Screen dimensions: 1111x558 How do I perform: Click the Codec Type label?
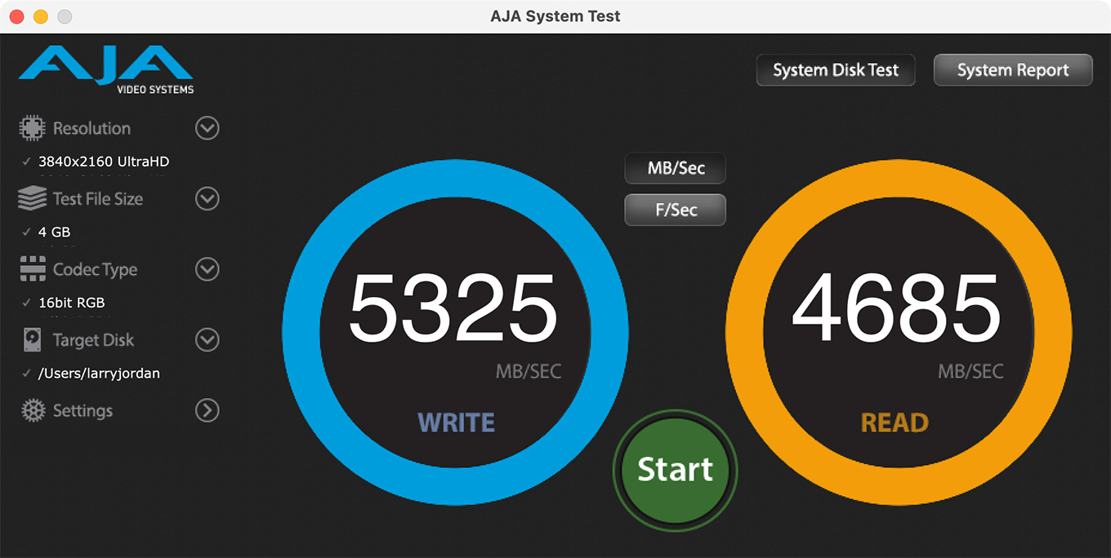[x=95, y=269]
